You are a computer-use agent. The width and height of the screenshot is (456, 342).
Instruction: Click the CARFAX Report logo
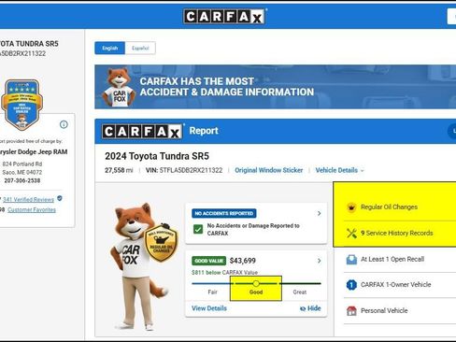click(142, 132)
